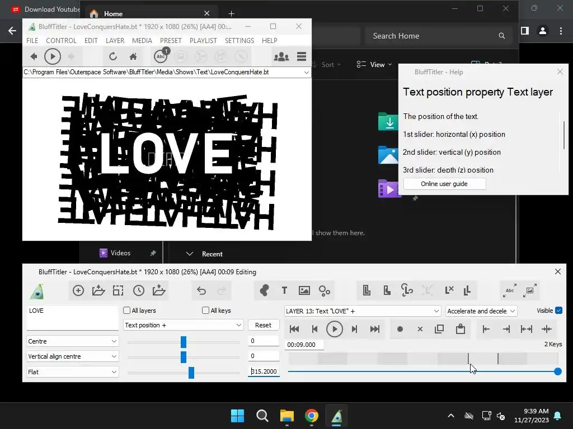Viewport: 573px width, 429px height.
Task: Add a shape layer using the blob icon
Action: pos(264,290)
